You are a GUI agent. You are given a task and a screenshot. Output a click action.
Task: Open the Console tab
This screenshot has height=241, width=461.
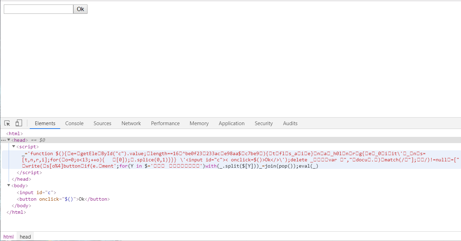coord(74,123)
